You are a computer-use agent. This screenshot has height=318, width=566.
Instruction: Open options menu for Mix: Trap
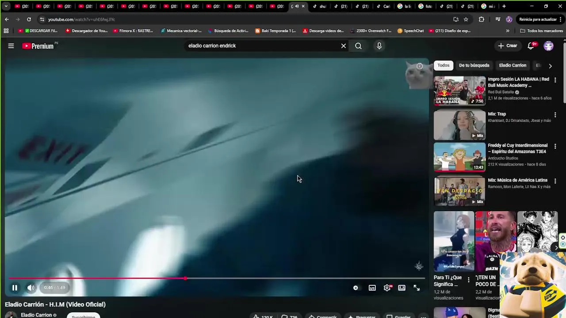[555, 115]
